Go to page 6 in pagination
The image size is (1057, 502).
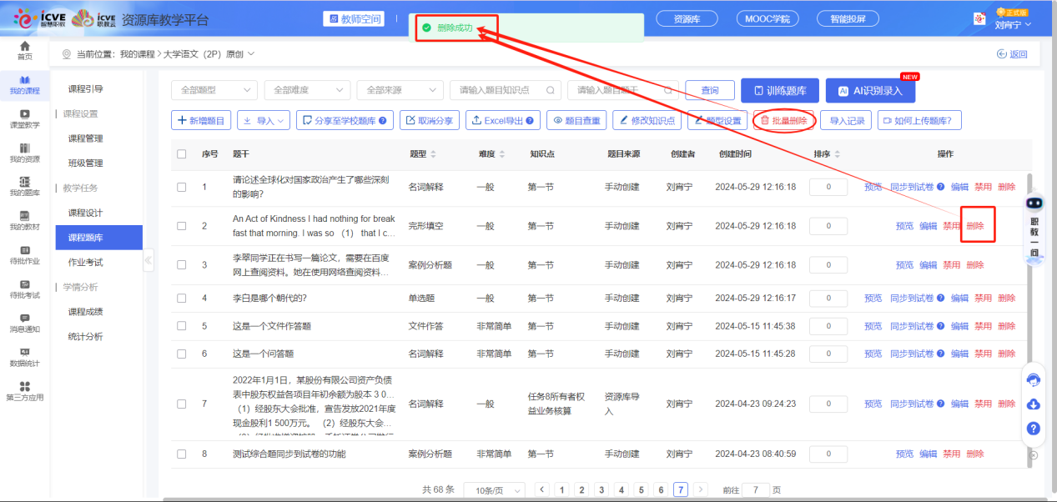click(661, 490)
